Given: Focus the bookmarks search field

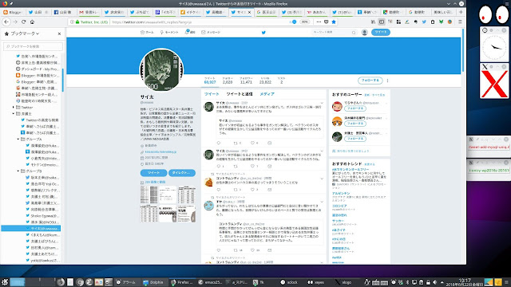Looking at the screenshot, I should 33,46.
